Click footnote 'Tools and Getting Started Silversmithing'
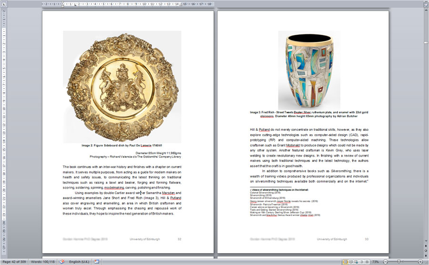 274,210
